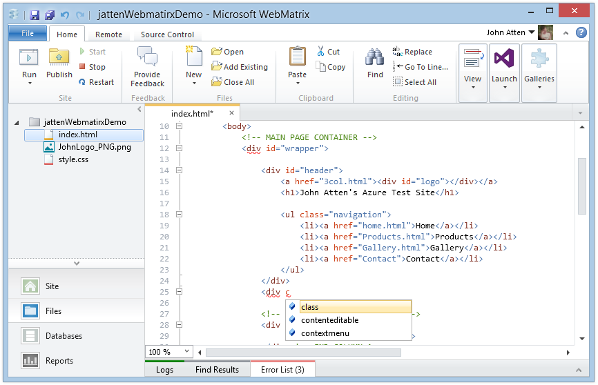This screenshot has width=598, height=385.
Task: Open the Provide Feedback dialog
Action: [x=147, y=67]
